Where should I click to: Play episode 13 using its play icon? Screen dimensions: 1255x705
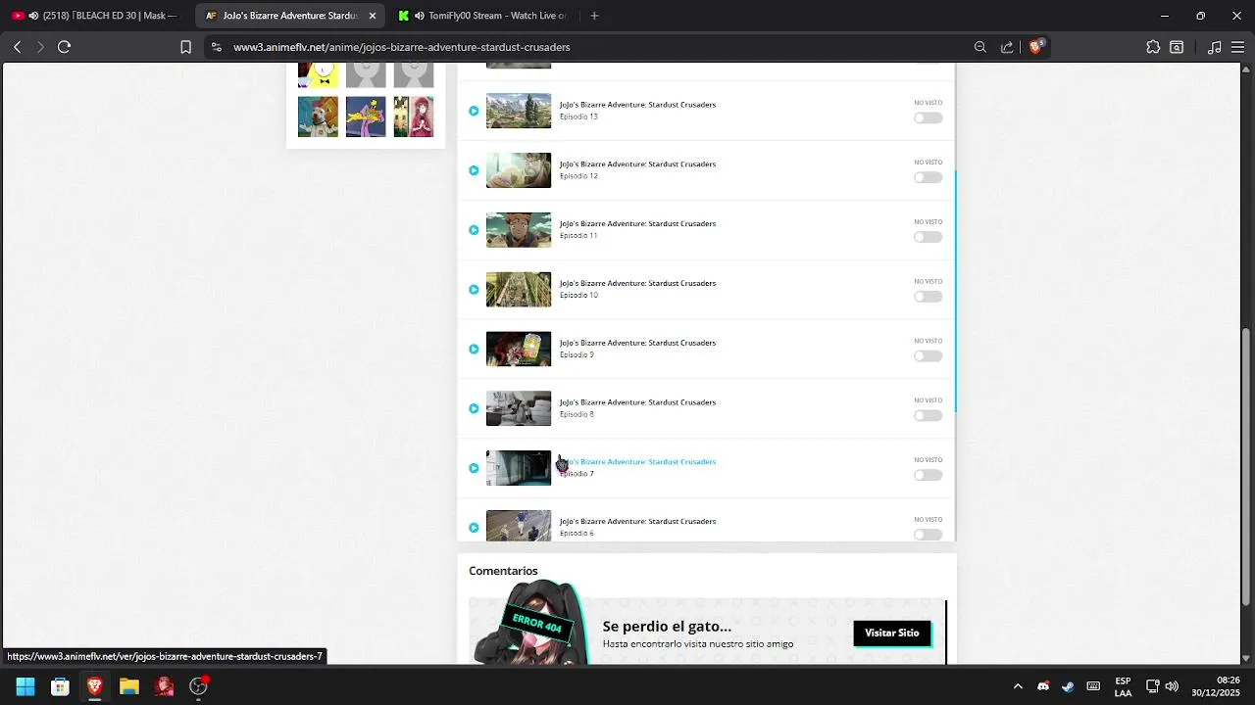[x=474, y=111]
